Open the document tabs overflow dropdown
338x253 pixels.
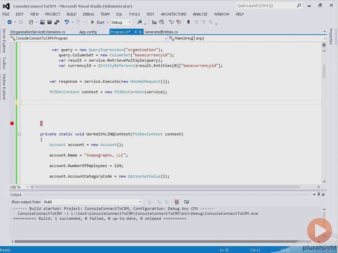coord(324,32)
